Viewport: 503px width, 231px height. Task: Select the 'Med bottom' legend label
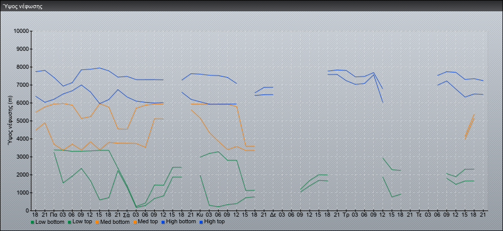[x=115, y=222]
